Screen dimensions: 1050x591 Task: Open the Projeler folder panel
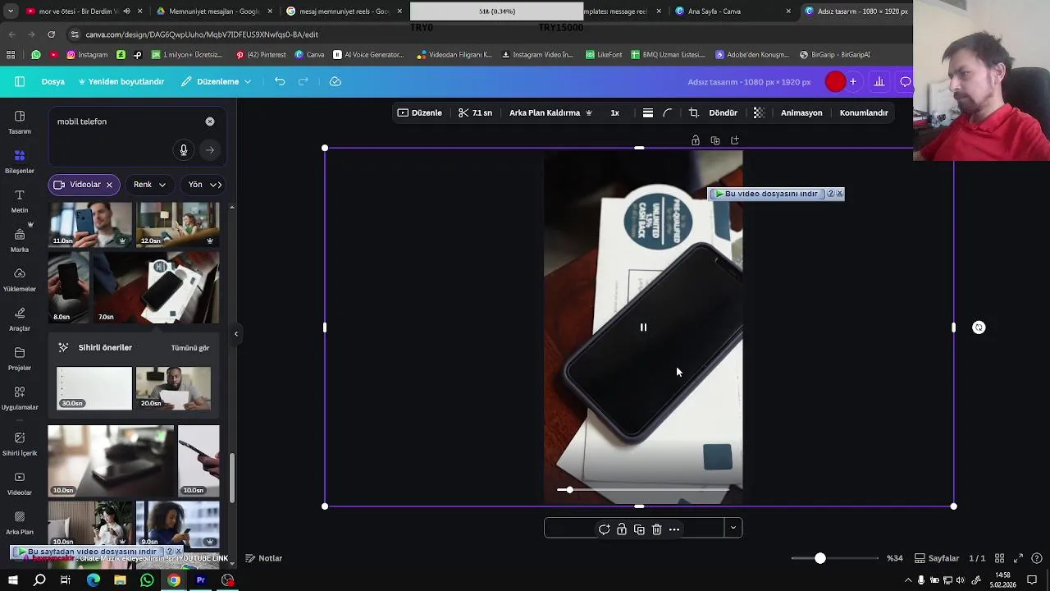pyautogui.click(x=20, y=359)
